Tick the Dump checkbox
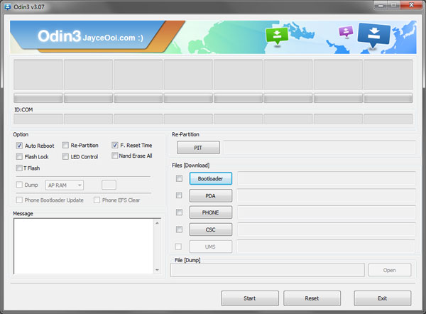 point(19,185)
